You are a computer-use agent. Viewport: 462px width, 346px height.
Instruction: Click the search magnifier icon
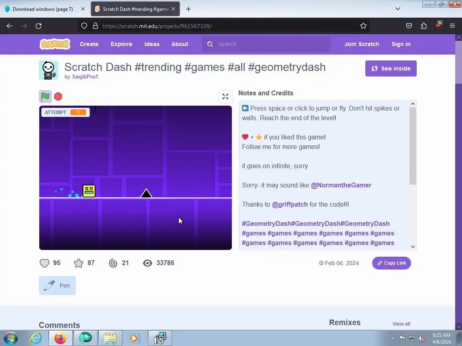point(210,44)
